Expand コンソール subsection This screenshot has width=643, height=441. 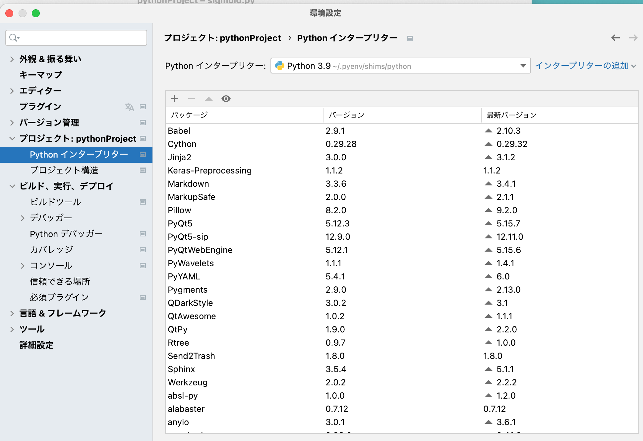[x=23, y=266]
